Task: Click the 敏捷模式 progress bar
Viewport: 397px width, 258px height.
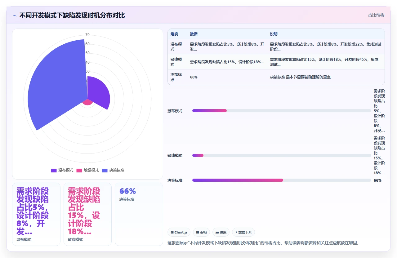Action: click(282, 155)
